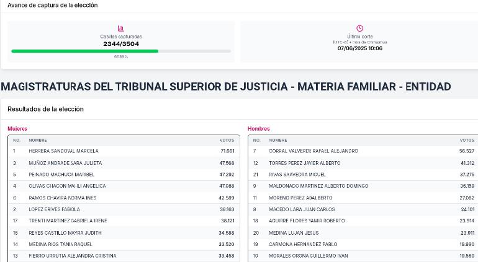The width and height of the screenshot is (478, 262).
Task: Click vote count 42.589
Action: (227, 198)
